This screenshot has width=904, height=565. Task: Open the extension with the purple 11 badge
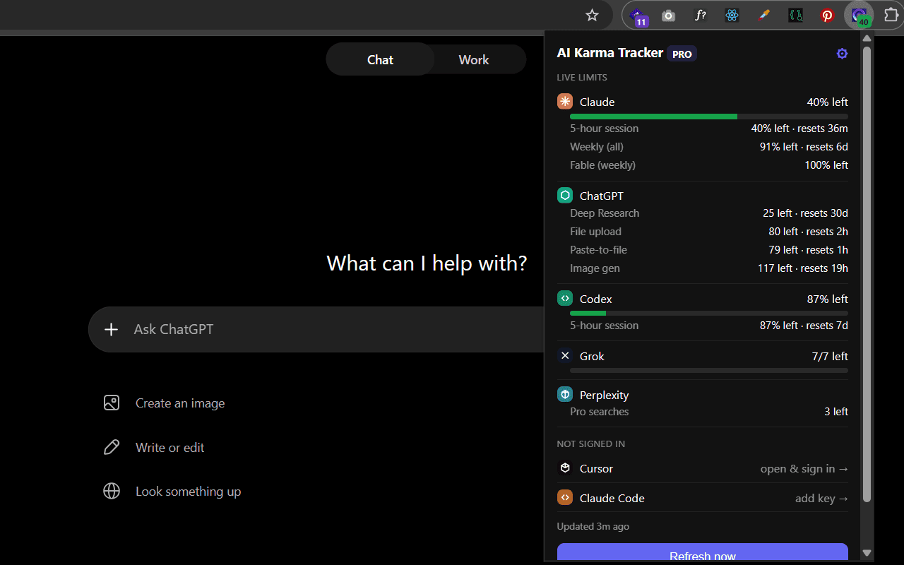click(638, 16)
